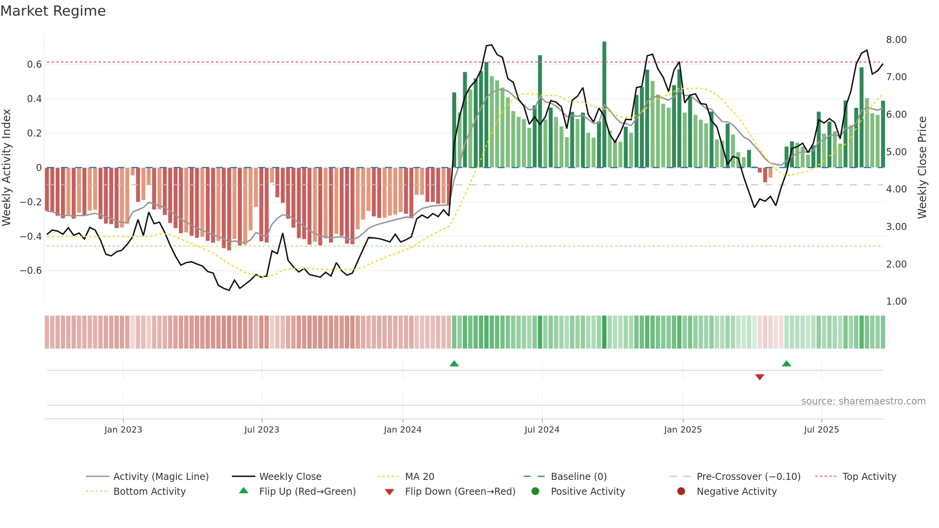Click the green Flip Up triangle legend icon
939x528 pixels.
tap(244, 490)
